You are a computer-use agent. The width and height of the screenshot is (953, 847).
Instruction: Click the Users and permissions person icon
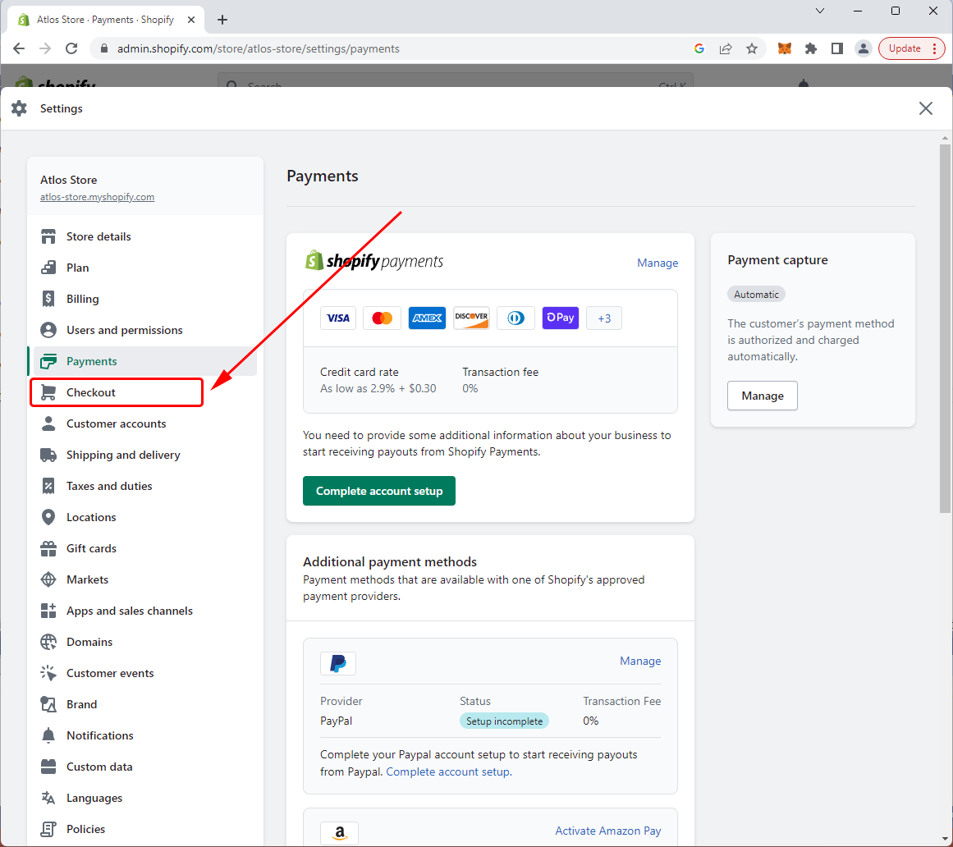[x=48, y=330]
